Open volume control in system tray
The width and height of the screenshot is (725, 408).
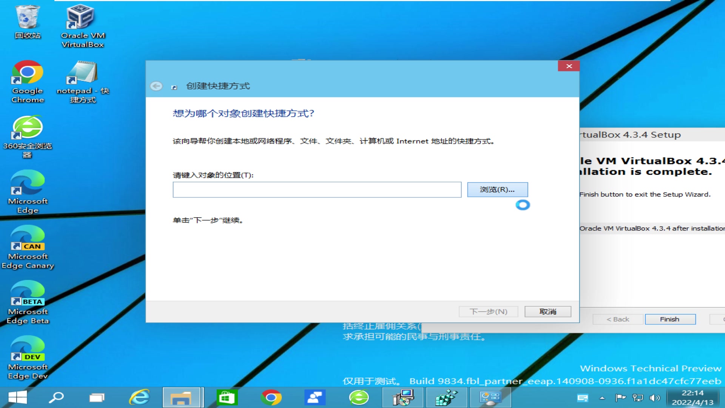[654, 397]
